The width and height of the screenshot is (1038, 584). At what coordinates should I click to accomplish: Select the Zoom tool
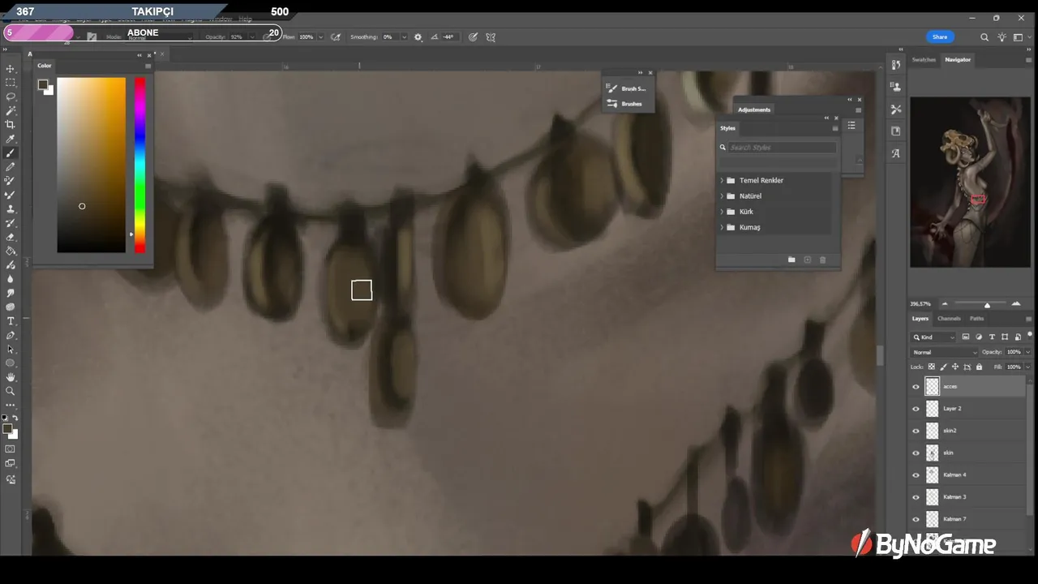pos(11,391)
